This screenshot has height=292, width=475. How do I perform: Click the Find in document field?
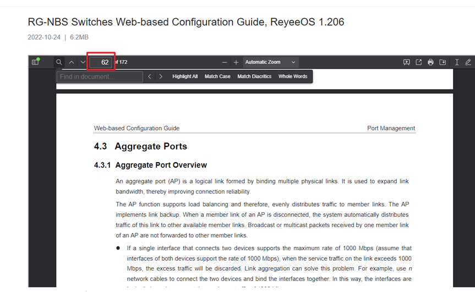pyautogui.click(x=100, y=76)
